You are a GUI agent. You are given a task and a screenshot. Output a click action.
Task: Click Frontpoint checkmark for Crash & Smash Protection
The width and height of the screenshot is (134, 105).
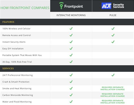[71, 82]
